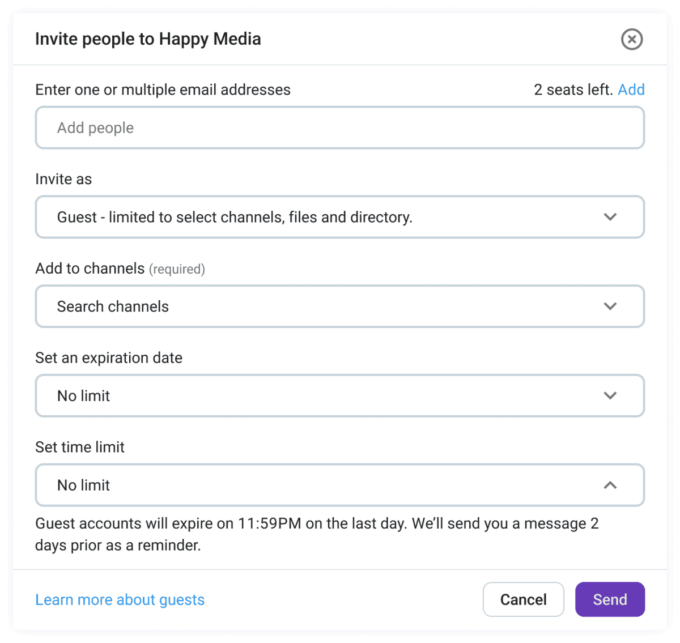Cancel the invitation
This screenshot has height=643, width=680.
(x=524, y=599)
